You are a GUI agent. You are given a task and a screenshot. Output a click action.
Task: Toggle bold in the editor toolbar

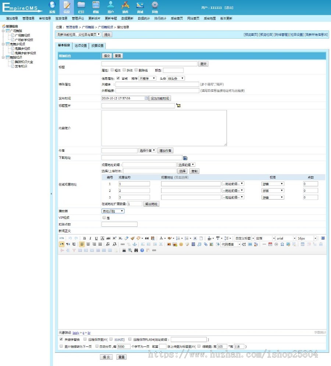tap(85, 238)
